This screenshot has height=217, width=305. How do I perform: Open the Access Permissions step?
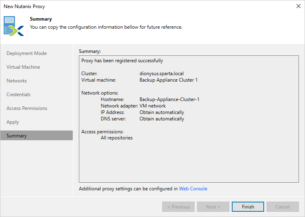pos(27,108)
